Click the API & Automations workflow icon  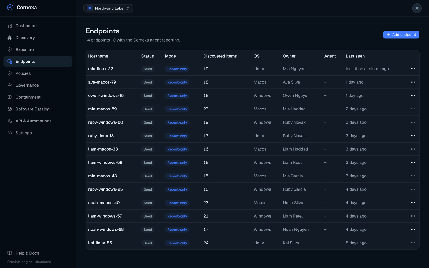[10, 121]
